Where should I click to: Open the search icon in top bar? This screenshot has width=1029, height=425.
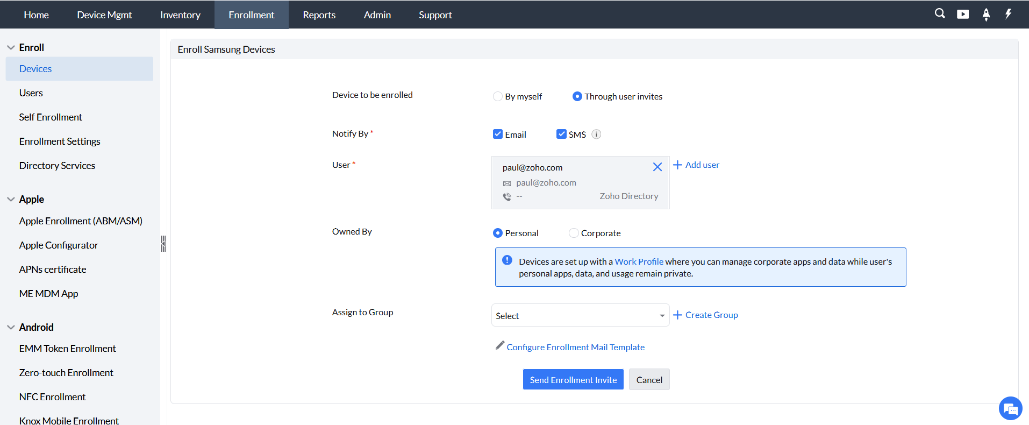point(939,14)
